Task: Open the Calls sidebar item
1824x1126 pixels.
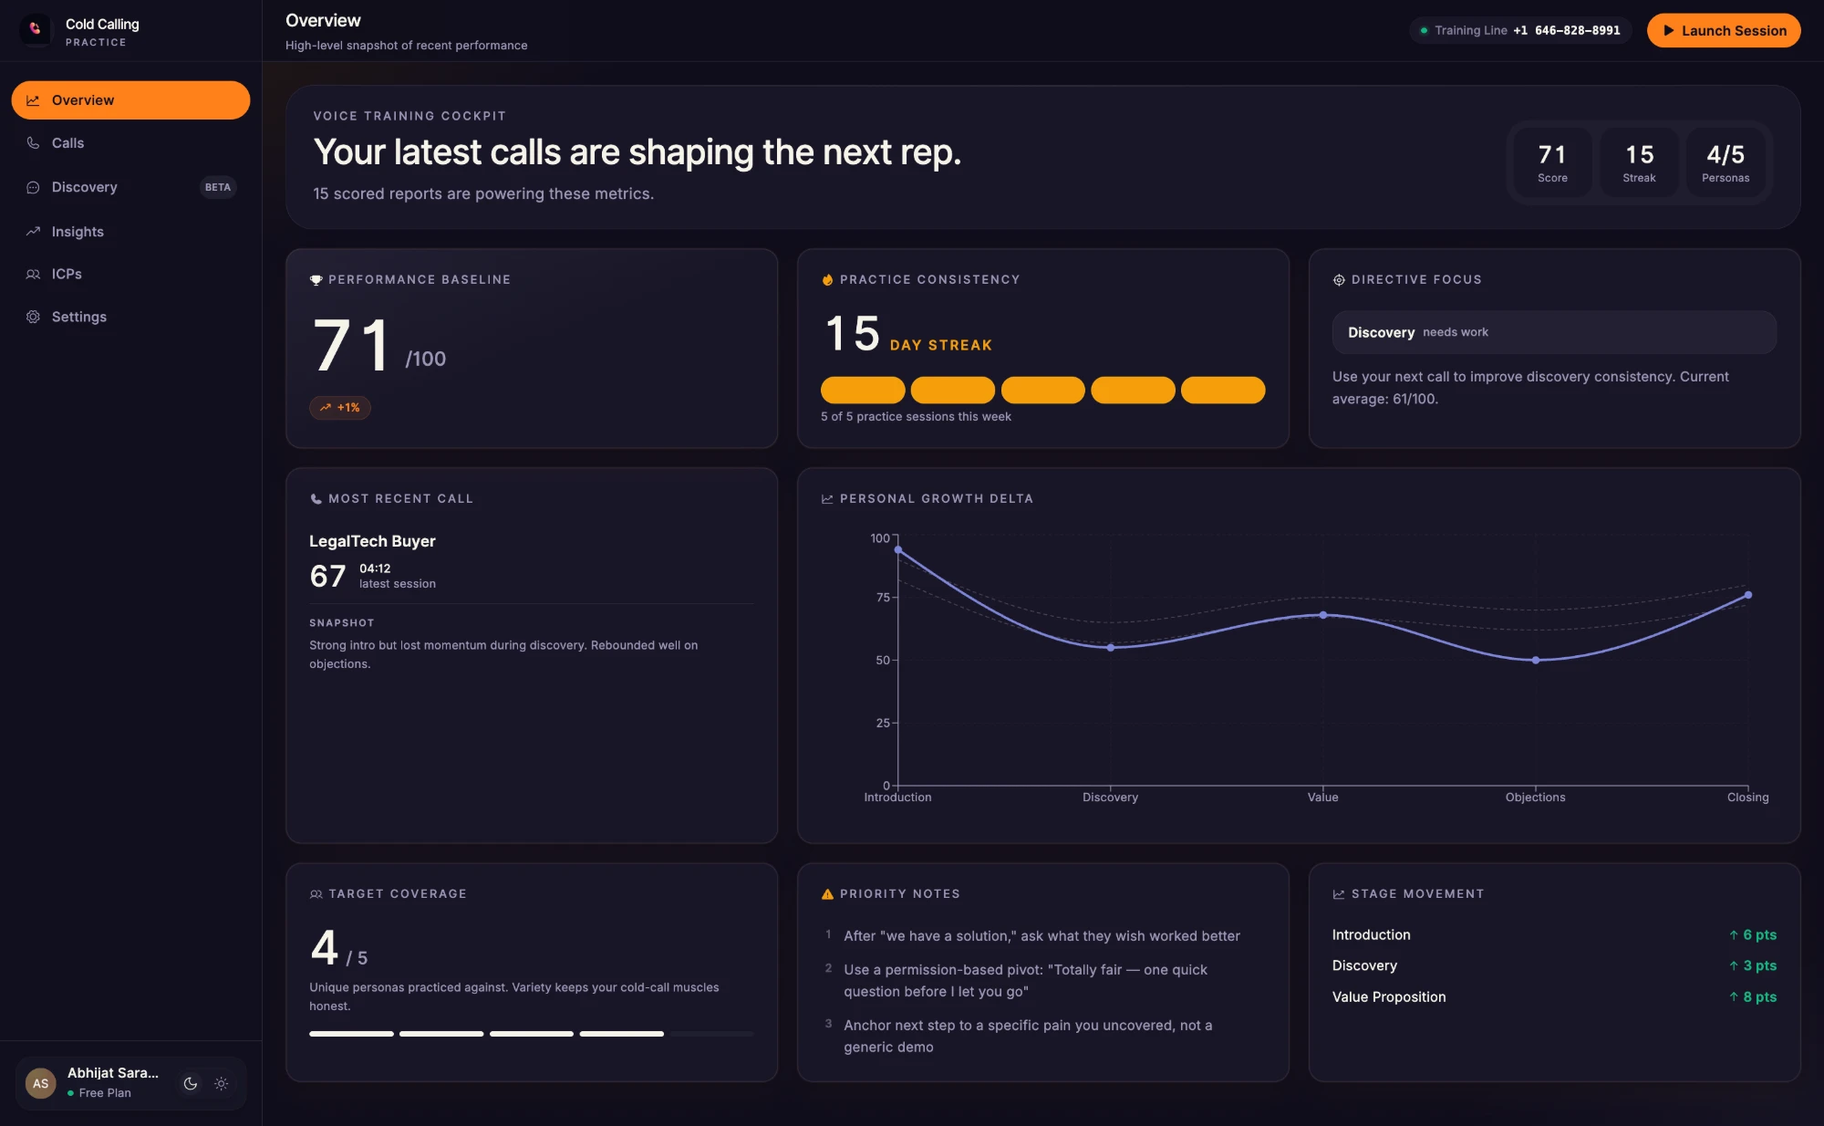Action: point(130,143)
